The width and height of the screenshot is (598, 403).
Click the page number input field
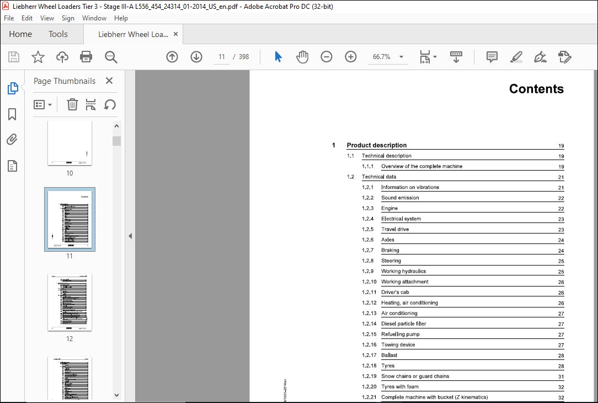222,57
